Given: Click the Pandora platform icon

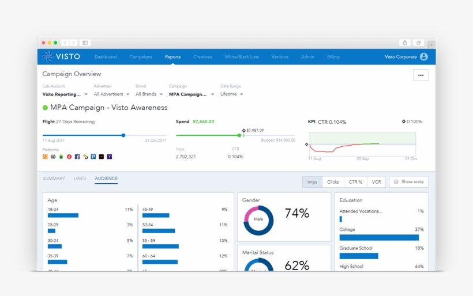Looking at the screenshot, I should coord(93,157).
